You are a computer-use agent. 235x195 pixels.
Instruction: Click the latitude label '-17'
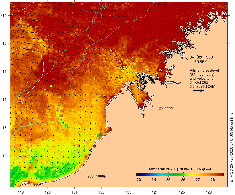click(x=3, y=100)
